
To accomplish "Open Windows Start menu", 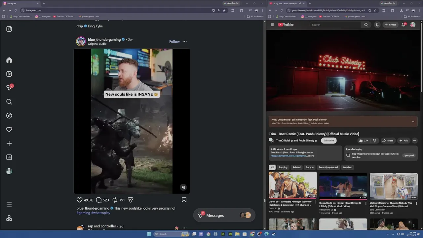I will pyautogui.click(x=149, y=234).
